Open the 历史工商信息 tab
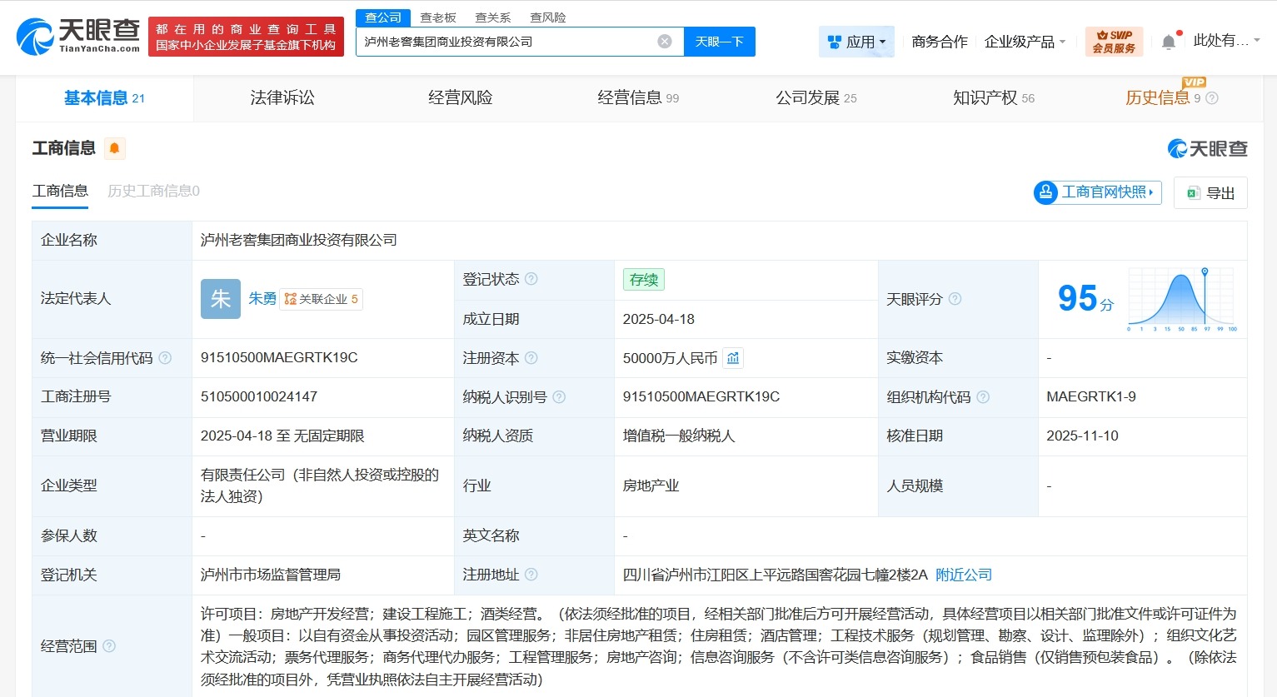 152,191
